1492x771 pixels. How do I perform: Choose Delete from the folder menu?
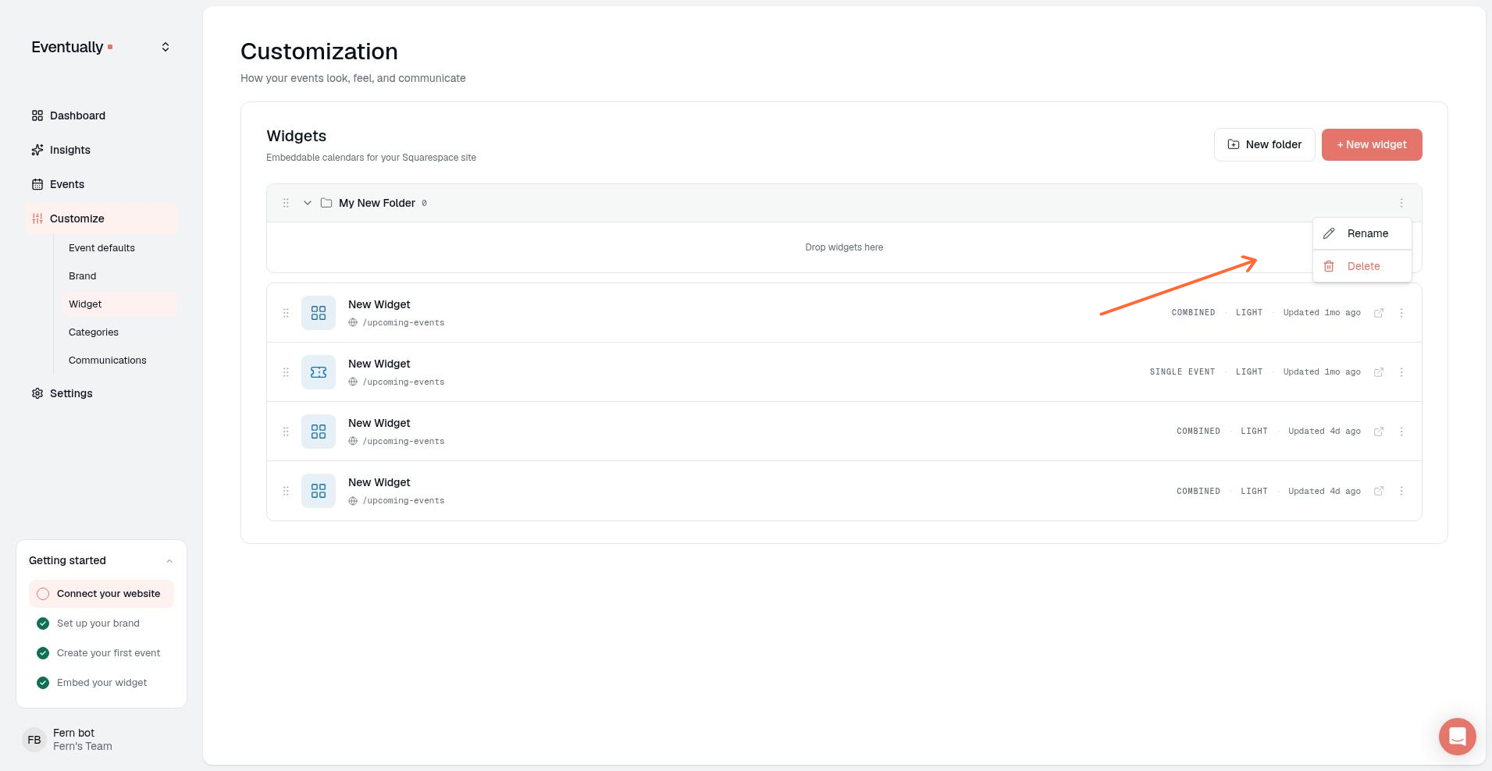(1362, 266)
